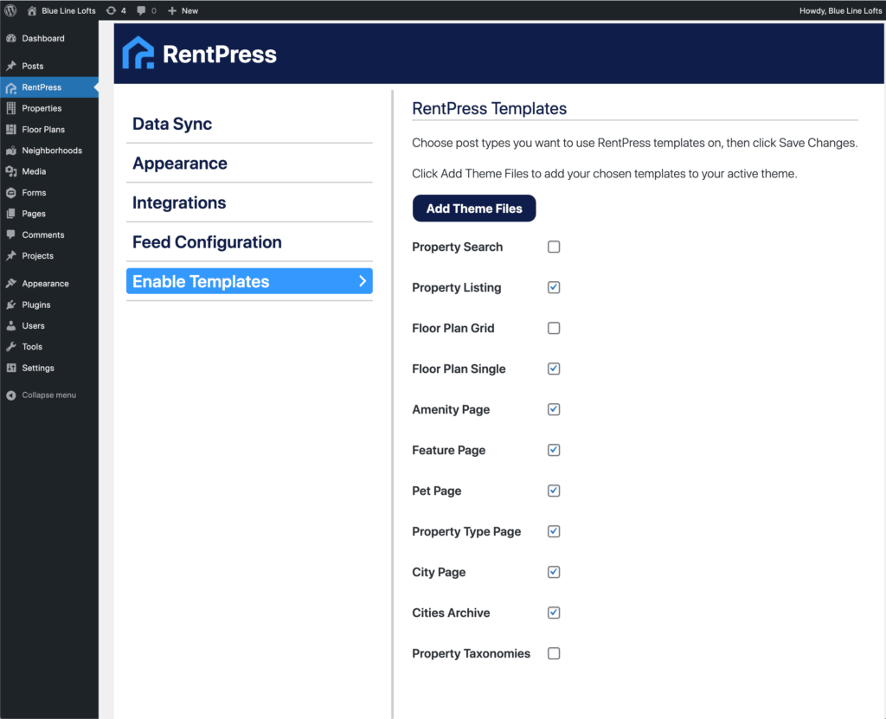
Task: Uncheck the Amenity Page checkbox
Action: [x=554, y=410]
